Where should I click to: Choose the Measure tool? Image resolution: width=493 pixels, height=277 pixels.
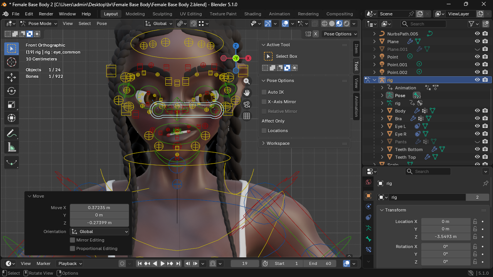(x=12, y=147)
